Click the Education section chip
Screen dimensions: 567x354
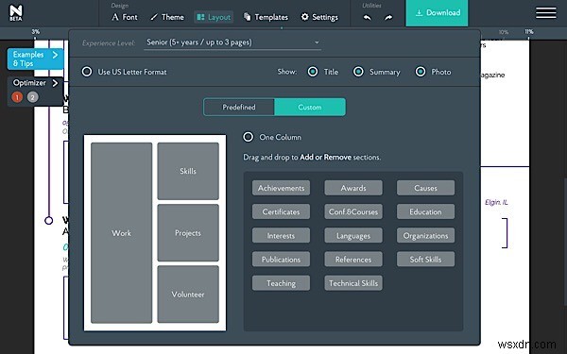pyautogui.click(x=425, y=211)
